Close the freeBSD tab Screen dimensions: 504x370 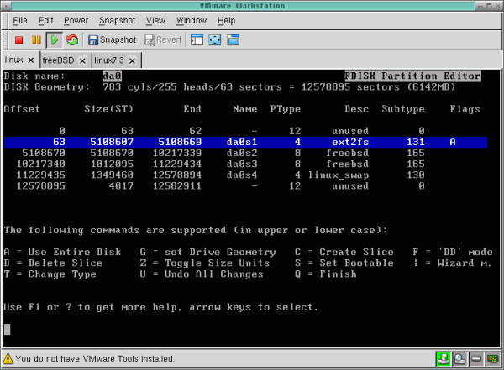(82, 60)
